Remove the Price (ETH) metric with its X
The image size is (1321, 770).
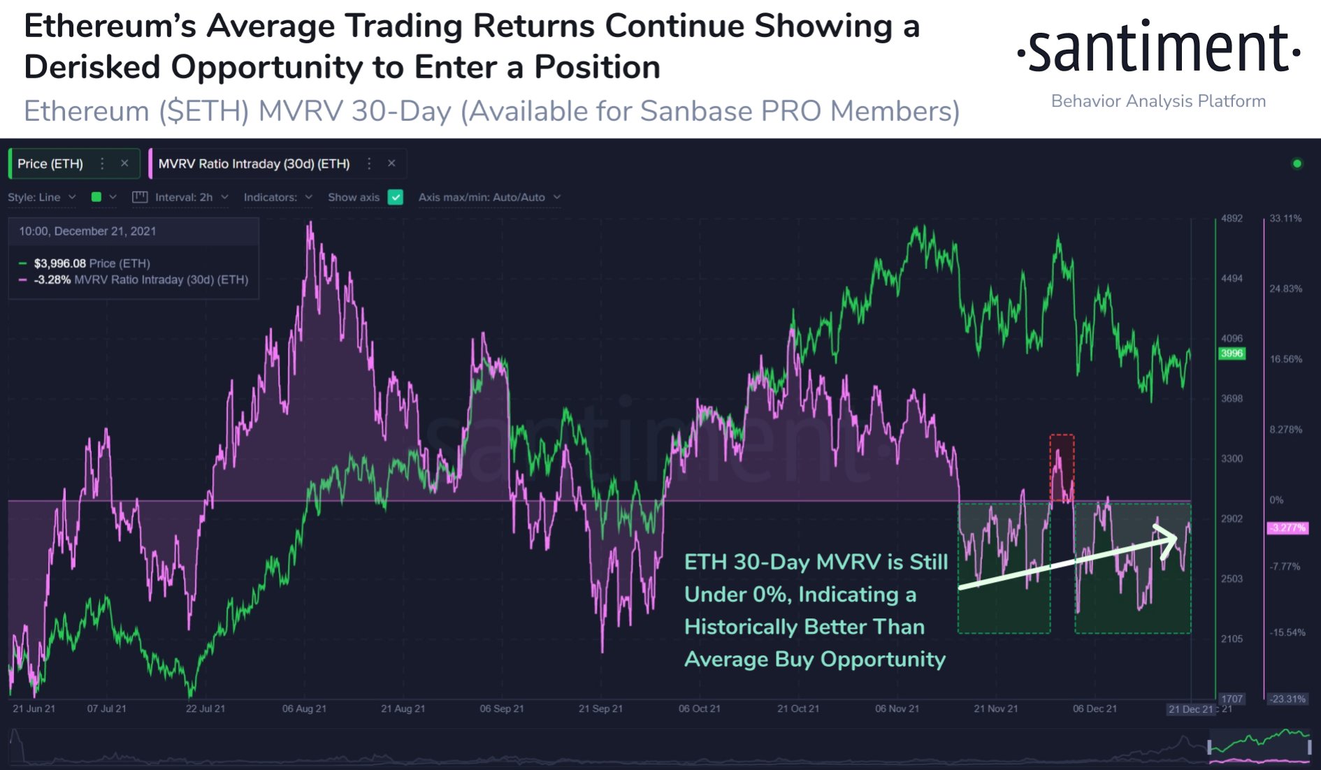[x=124, y=164]
